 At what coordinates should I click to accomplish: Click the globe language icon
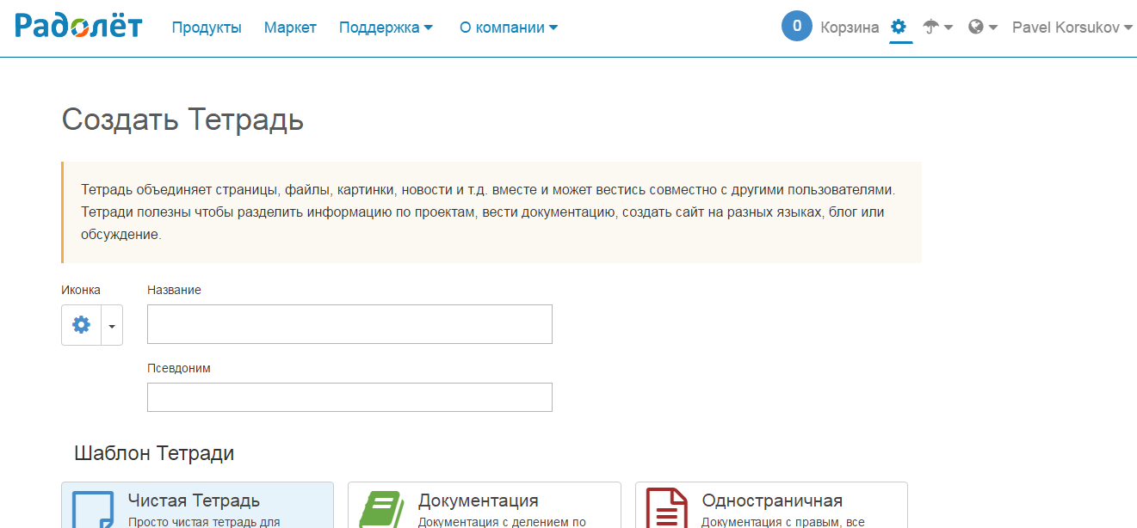tap(977, 27)
